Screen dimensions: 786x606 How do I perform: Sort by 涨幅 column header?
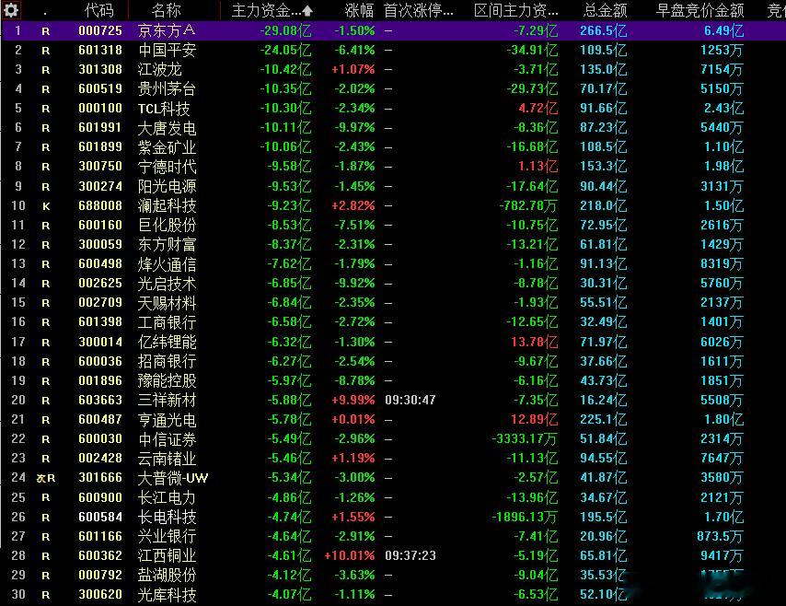[360, 10]
